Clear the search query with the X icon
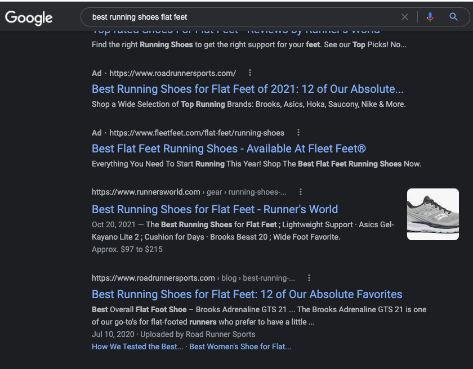The height and width of the screenshot is (369, 473). (x=405, y=17)
